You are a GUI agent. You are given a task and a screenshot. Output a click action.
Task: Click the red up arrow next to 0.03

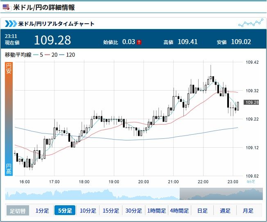pos(139,42)
